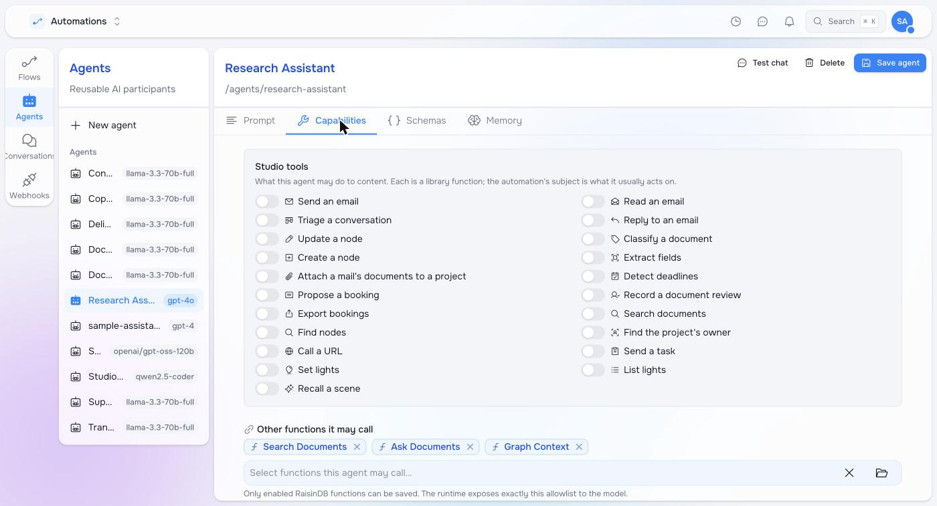Enable the Send a task tool
The height and width of the screenshot is (506, 937).
pyautogui.click(x=593, y=351)
